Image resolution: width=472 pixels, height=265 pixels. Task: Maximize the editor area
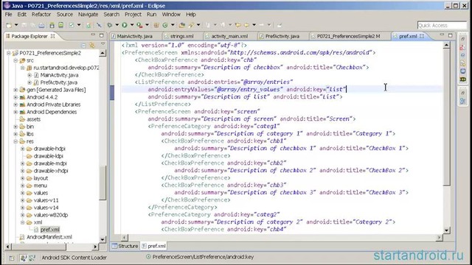pyautogui.click(x=451, y=35)
